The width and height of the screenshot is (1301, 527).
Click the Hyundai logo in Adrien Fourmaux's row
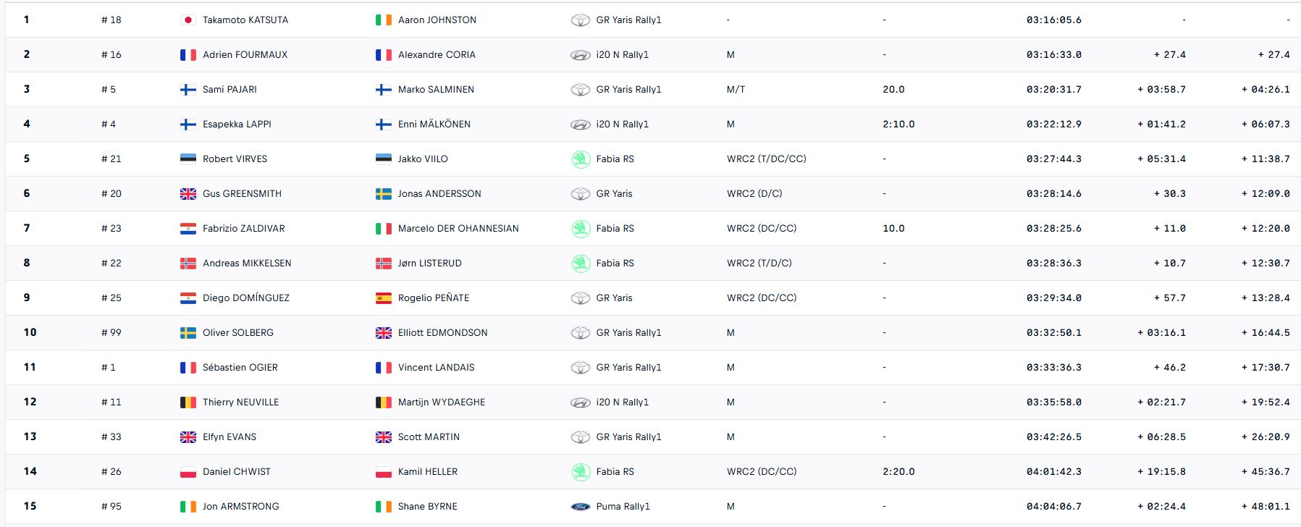tap(580, 55)
